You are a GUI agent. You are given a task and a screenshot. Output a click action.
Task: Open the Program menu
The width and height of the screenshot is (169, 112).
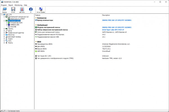pos(4,5)
